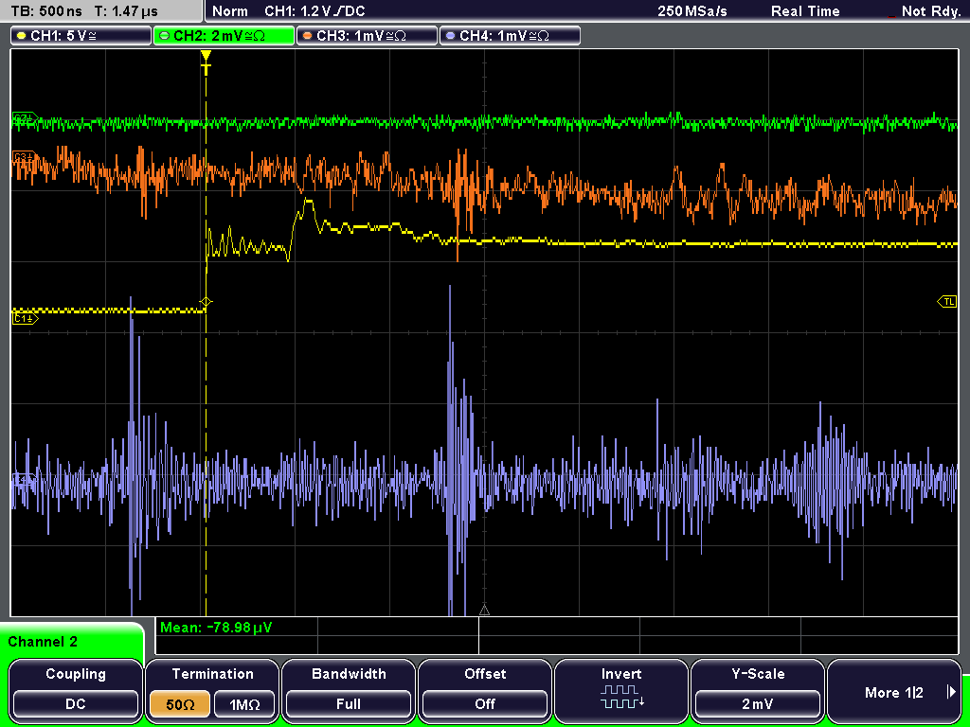Screen dimensions: 970x727
Task: Click the Norm trigger mode label
Action: click(230, 11)
